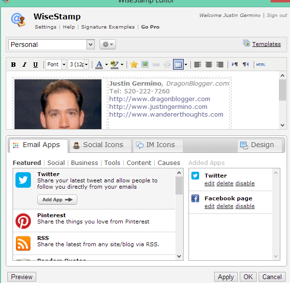Click Facebook icon in Added Apps
Screen dimensions: 290x283
(x=195, y=198)
